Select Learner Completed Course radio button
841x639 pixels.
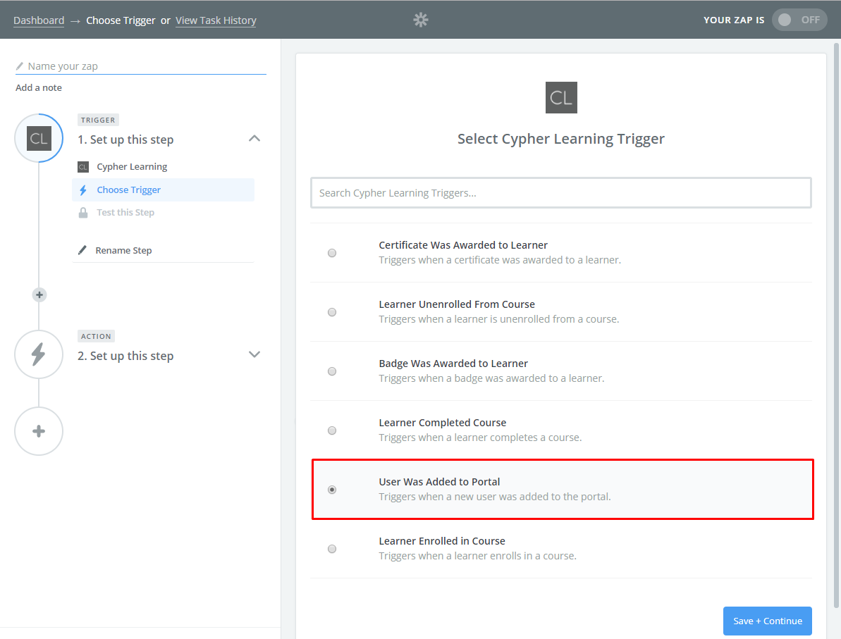click(x=332, y=430)
